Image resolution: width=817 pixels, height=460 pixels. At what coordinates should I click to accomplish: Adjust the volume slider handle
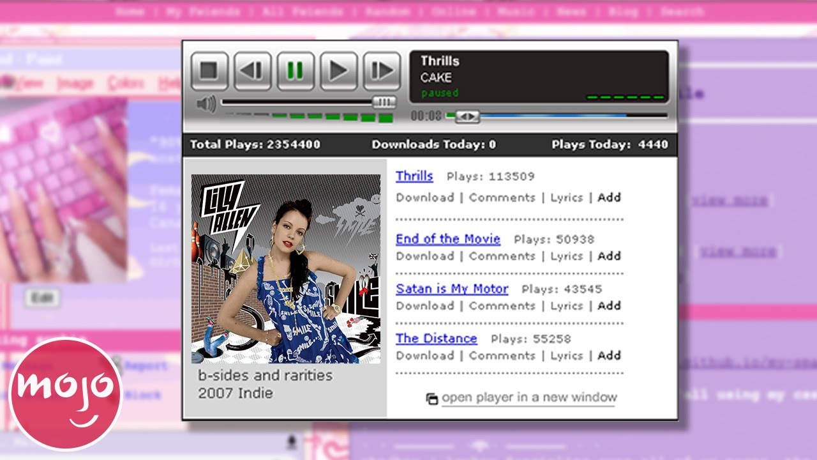384,102
